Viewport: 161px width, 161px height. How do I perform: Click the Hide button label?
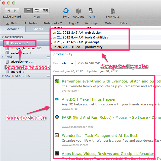(x=14, y=23)
